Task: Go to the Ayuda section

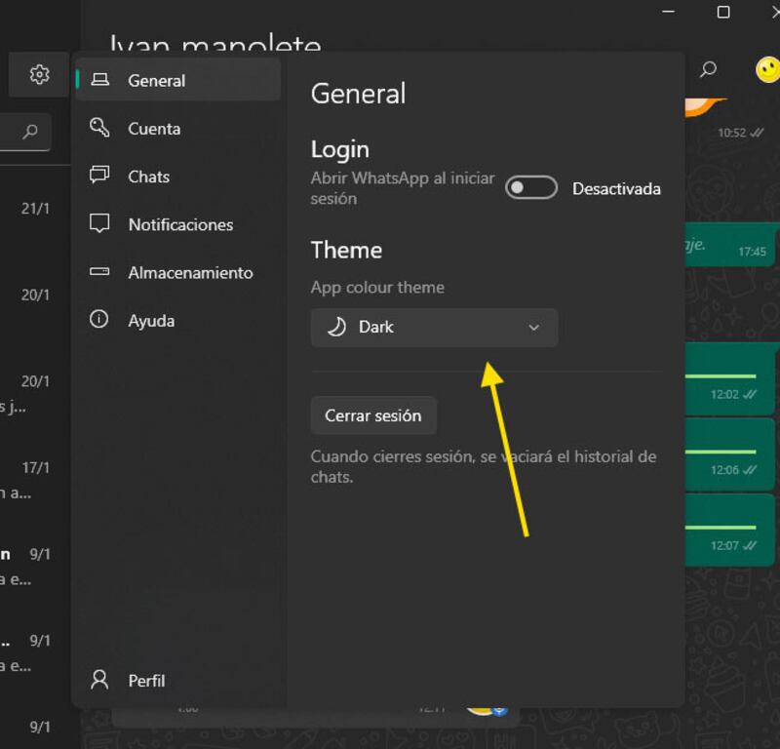Action: 151,320
